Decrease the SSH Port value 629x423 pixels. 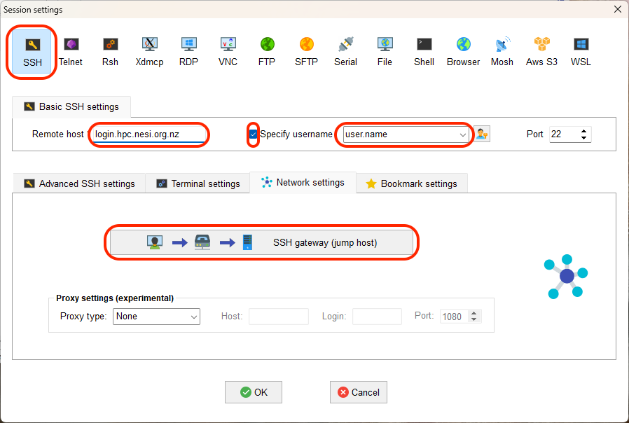click(x=583, y=138)
